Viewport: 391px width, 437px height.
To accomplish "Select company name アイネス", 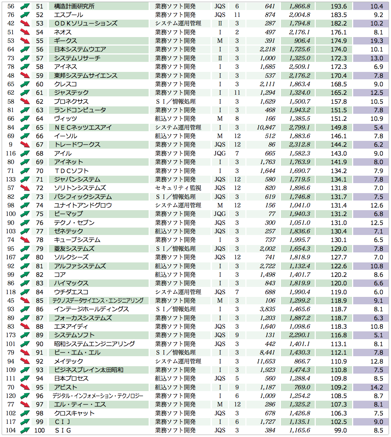I will [x=66, y=67].
